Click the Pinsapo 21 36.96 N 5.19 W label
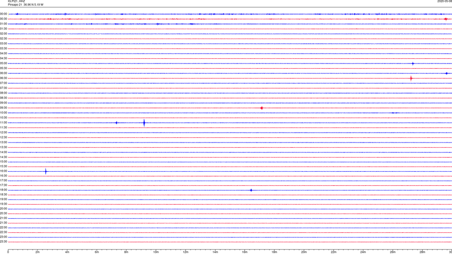 coord(25,5)
